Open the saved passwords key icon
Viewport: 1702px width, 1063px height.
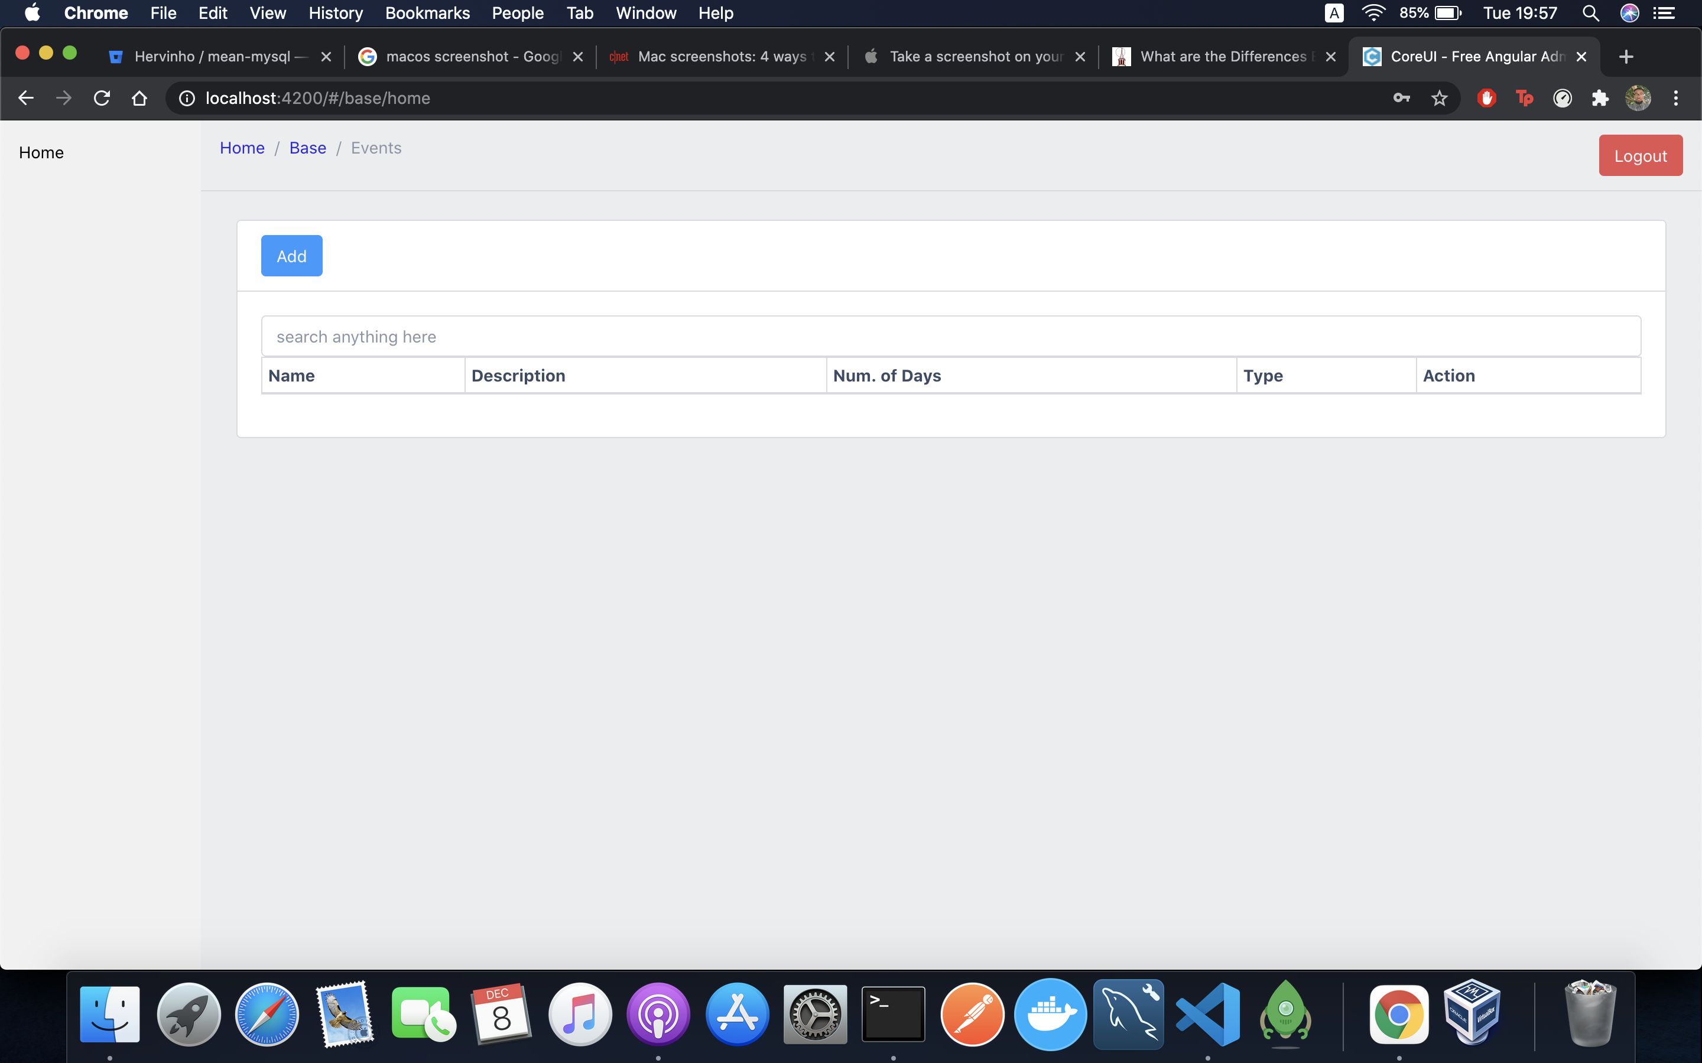1401,99
